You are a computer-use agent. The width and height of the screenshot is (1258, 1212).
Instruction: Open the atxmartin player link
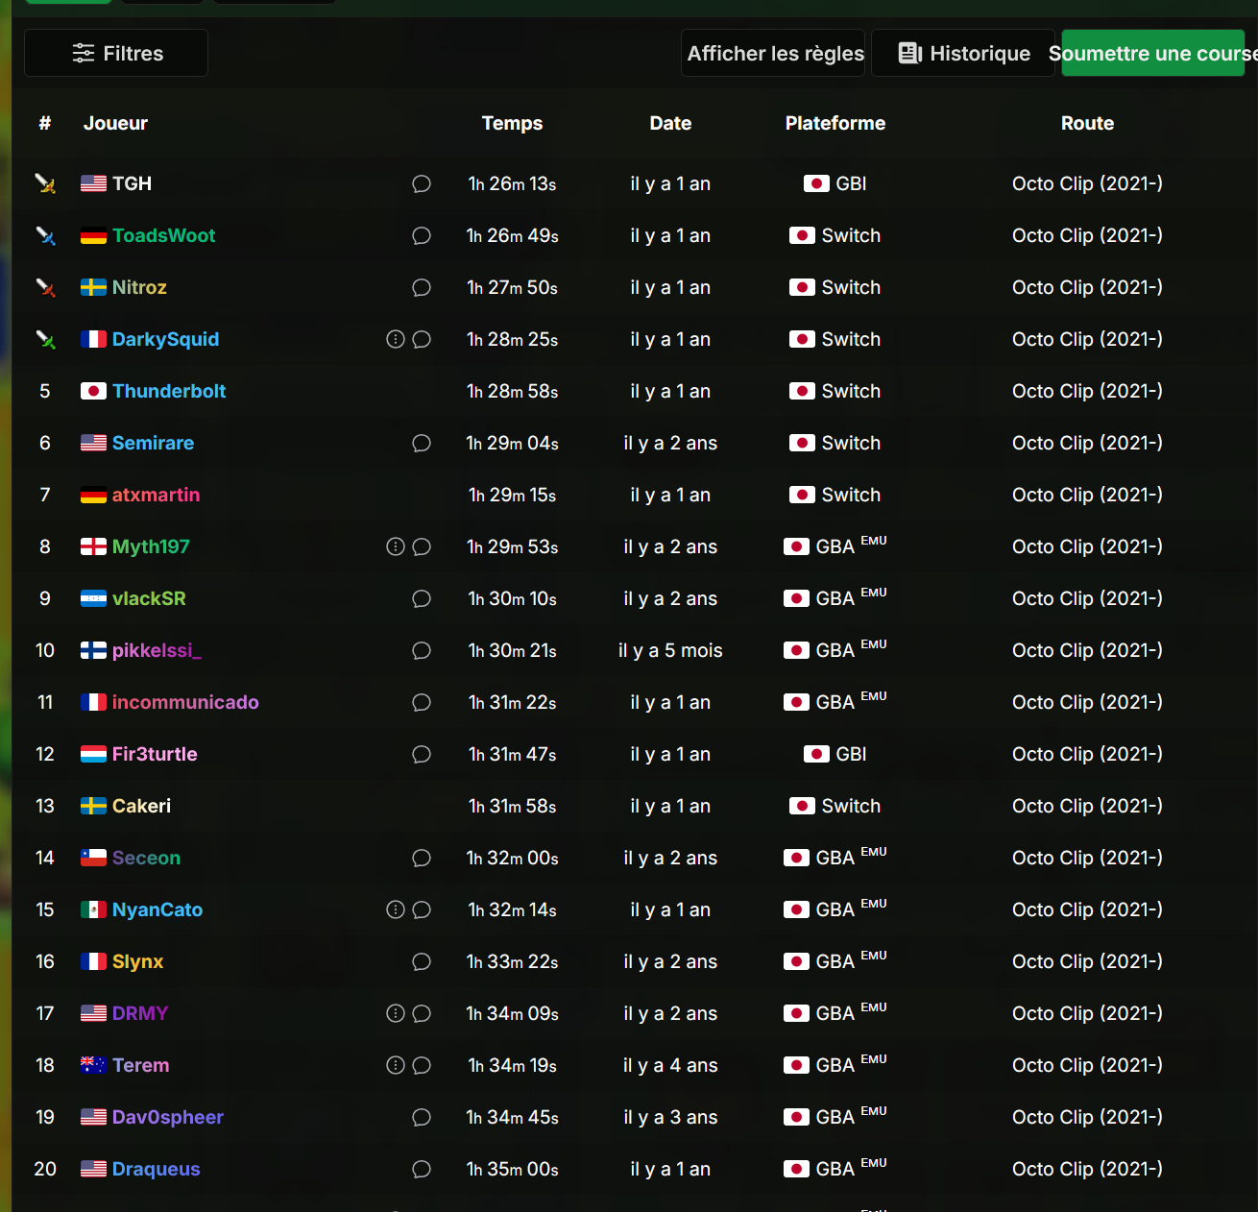tap(157, 495)
